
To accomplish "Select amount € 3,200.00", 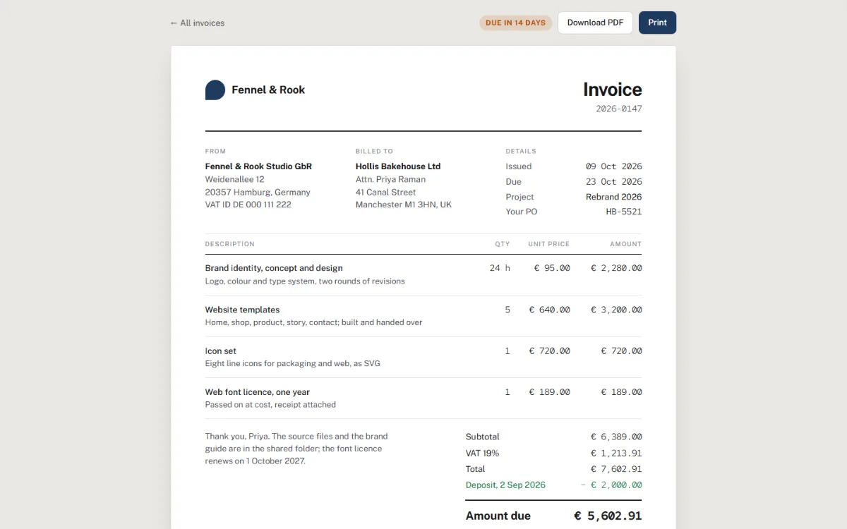I will coord(616,310).
